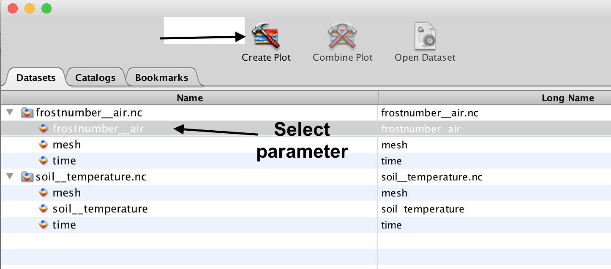Image resolution: width=611 pixels, height=269 pixels.
Task: Open the Catalogs tab
Action: tap(95, 78)
